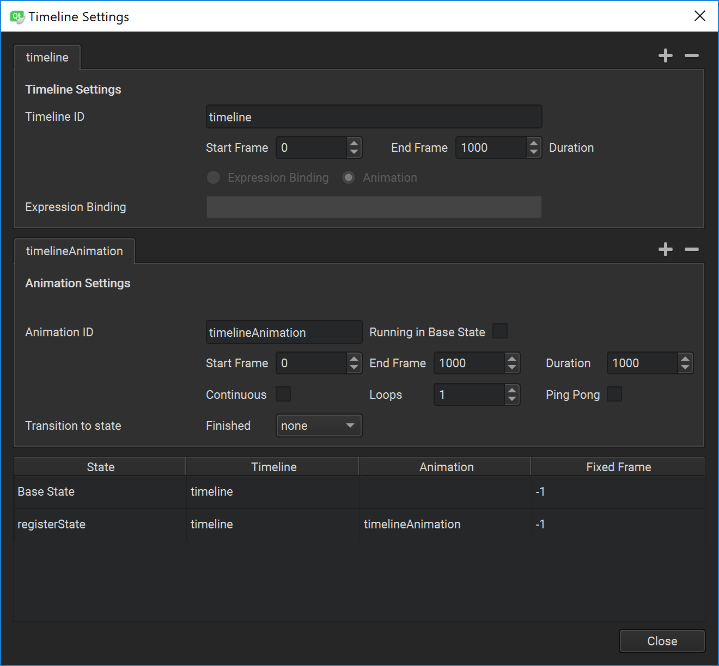Increment the End Frame 1000 with the up stepper

point(533,143)
